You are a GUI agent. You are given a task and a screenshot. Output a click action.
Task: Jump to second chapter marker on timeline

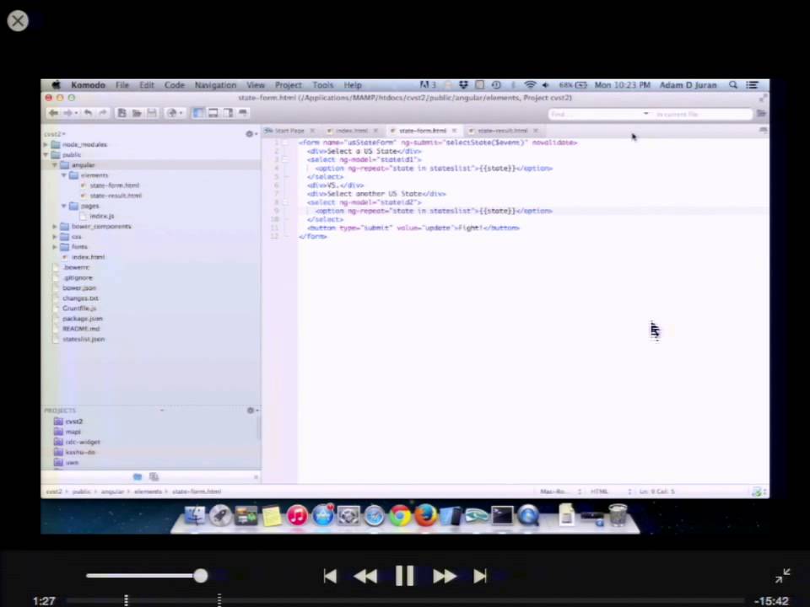pos(219,599)
